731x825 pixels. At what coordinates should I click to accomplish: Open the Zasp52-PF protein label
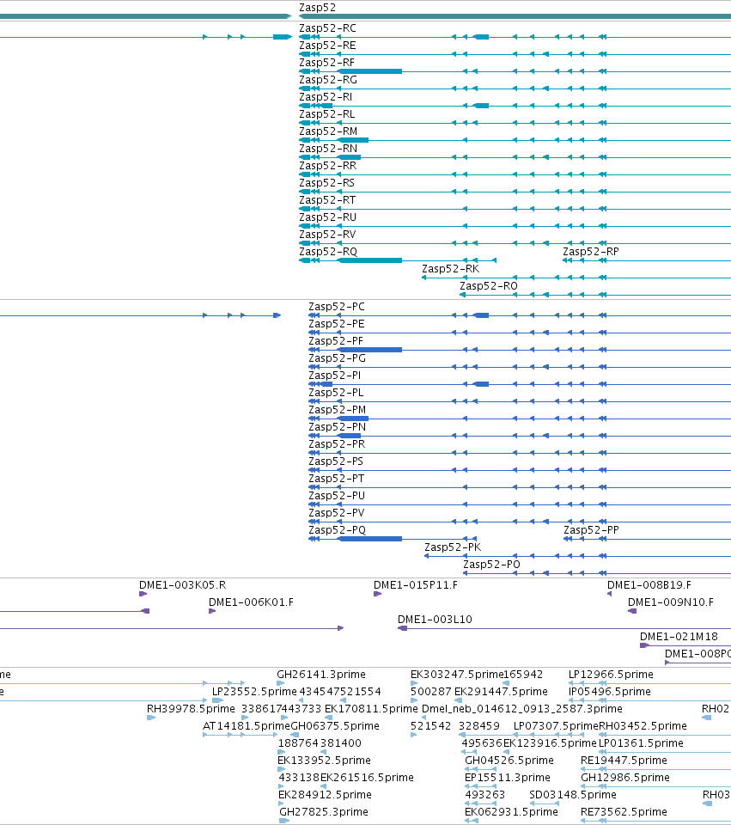click(x=336, y=341)
